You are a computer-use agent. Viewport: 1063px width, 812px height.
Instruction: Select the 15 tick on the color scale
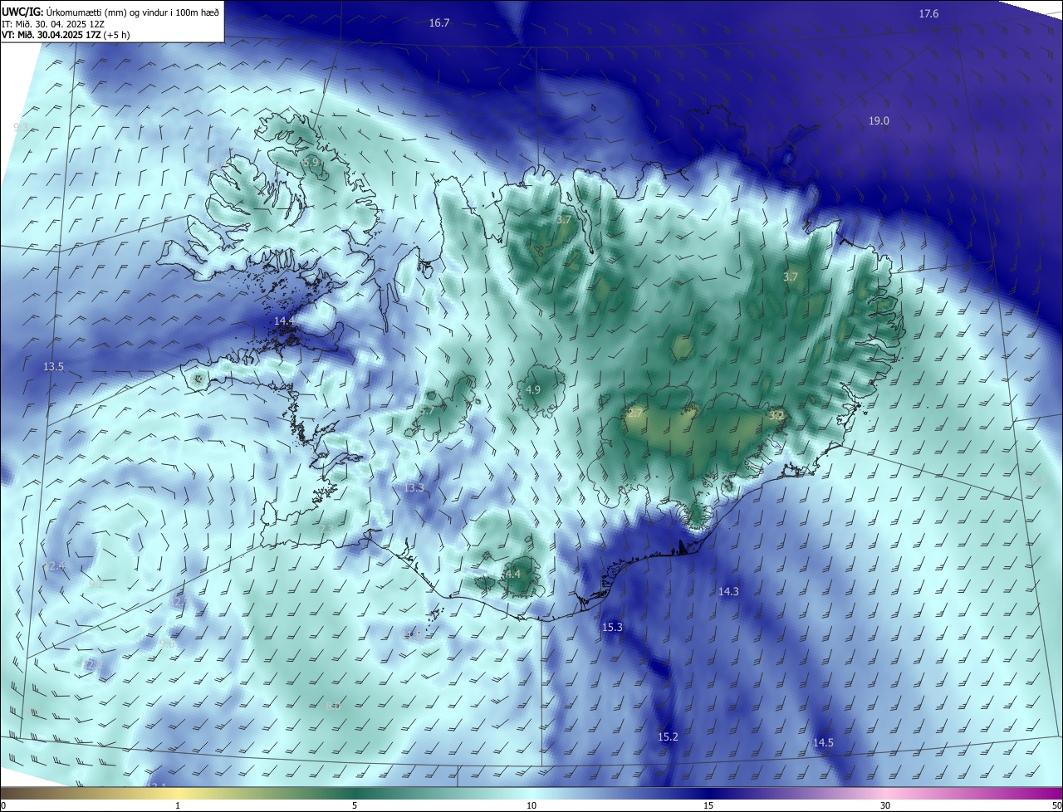[x=708, y=806]
